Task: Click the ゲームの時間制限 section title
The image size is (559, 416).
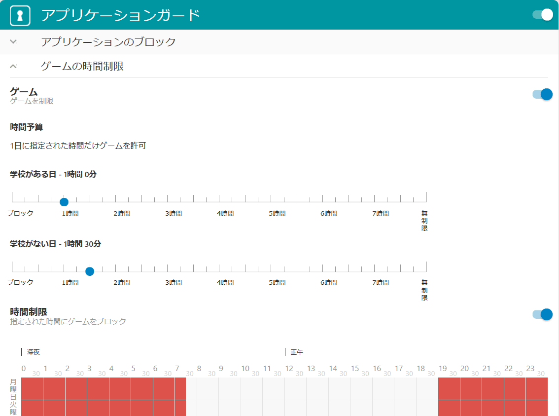Action: pyautogui.click(x=82, y=66)
